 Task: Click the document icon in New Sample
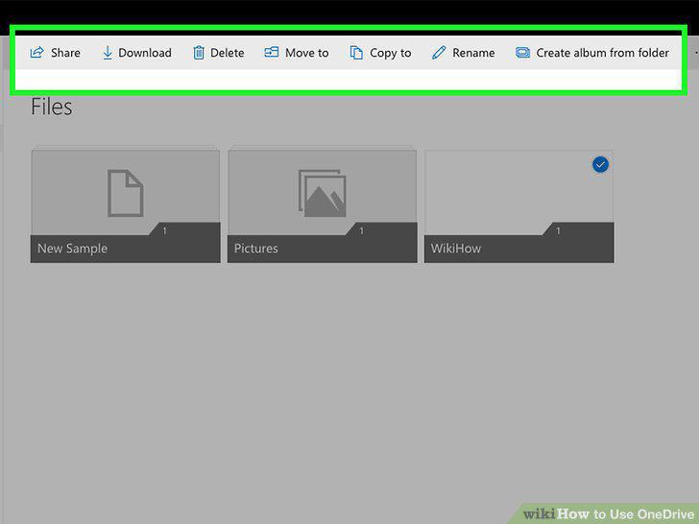click(125, 193)
